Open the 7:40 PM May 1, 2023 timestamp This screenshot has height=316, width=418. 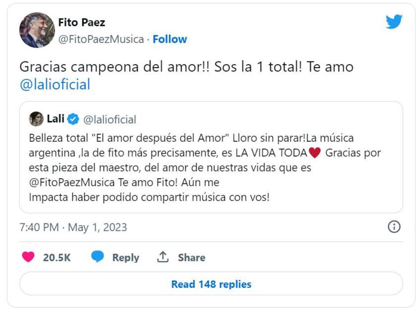pos(73,227)
